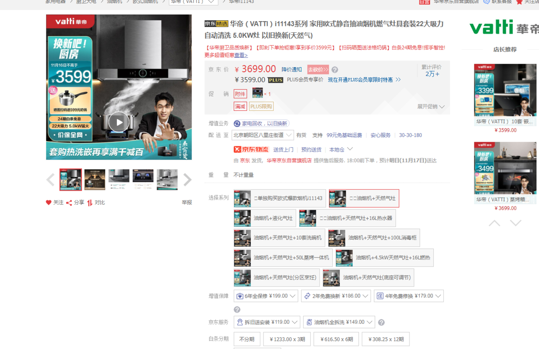Choose 油烟机+天然气灶+100L消毒柜 option
This screenshot has width=539, height=349.
tap(374, 238)
